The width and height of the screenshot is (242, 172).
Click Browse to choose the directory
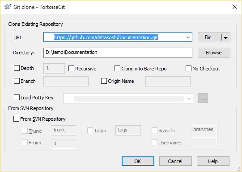[214, 53]
